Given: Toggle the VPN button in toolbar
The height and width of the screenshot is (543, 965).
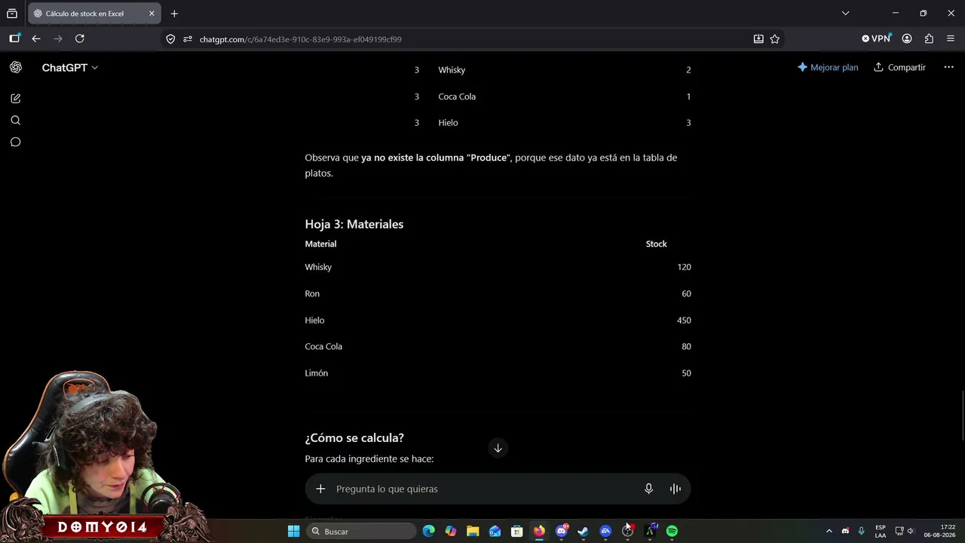Looking at the screenshot, I should pos(876,38).
